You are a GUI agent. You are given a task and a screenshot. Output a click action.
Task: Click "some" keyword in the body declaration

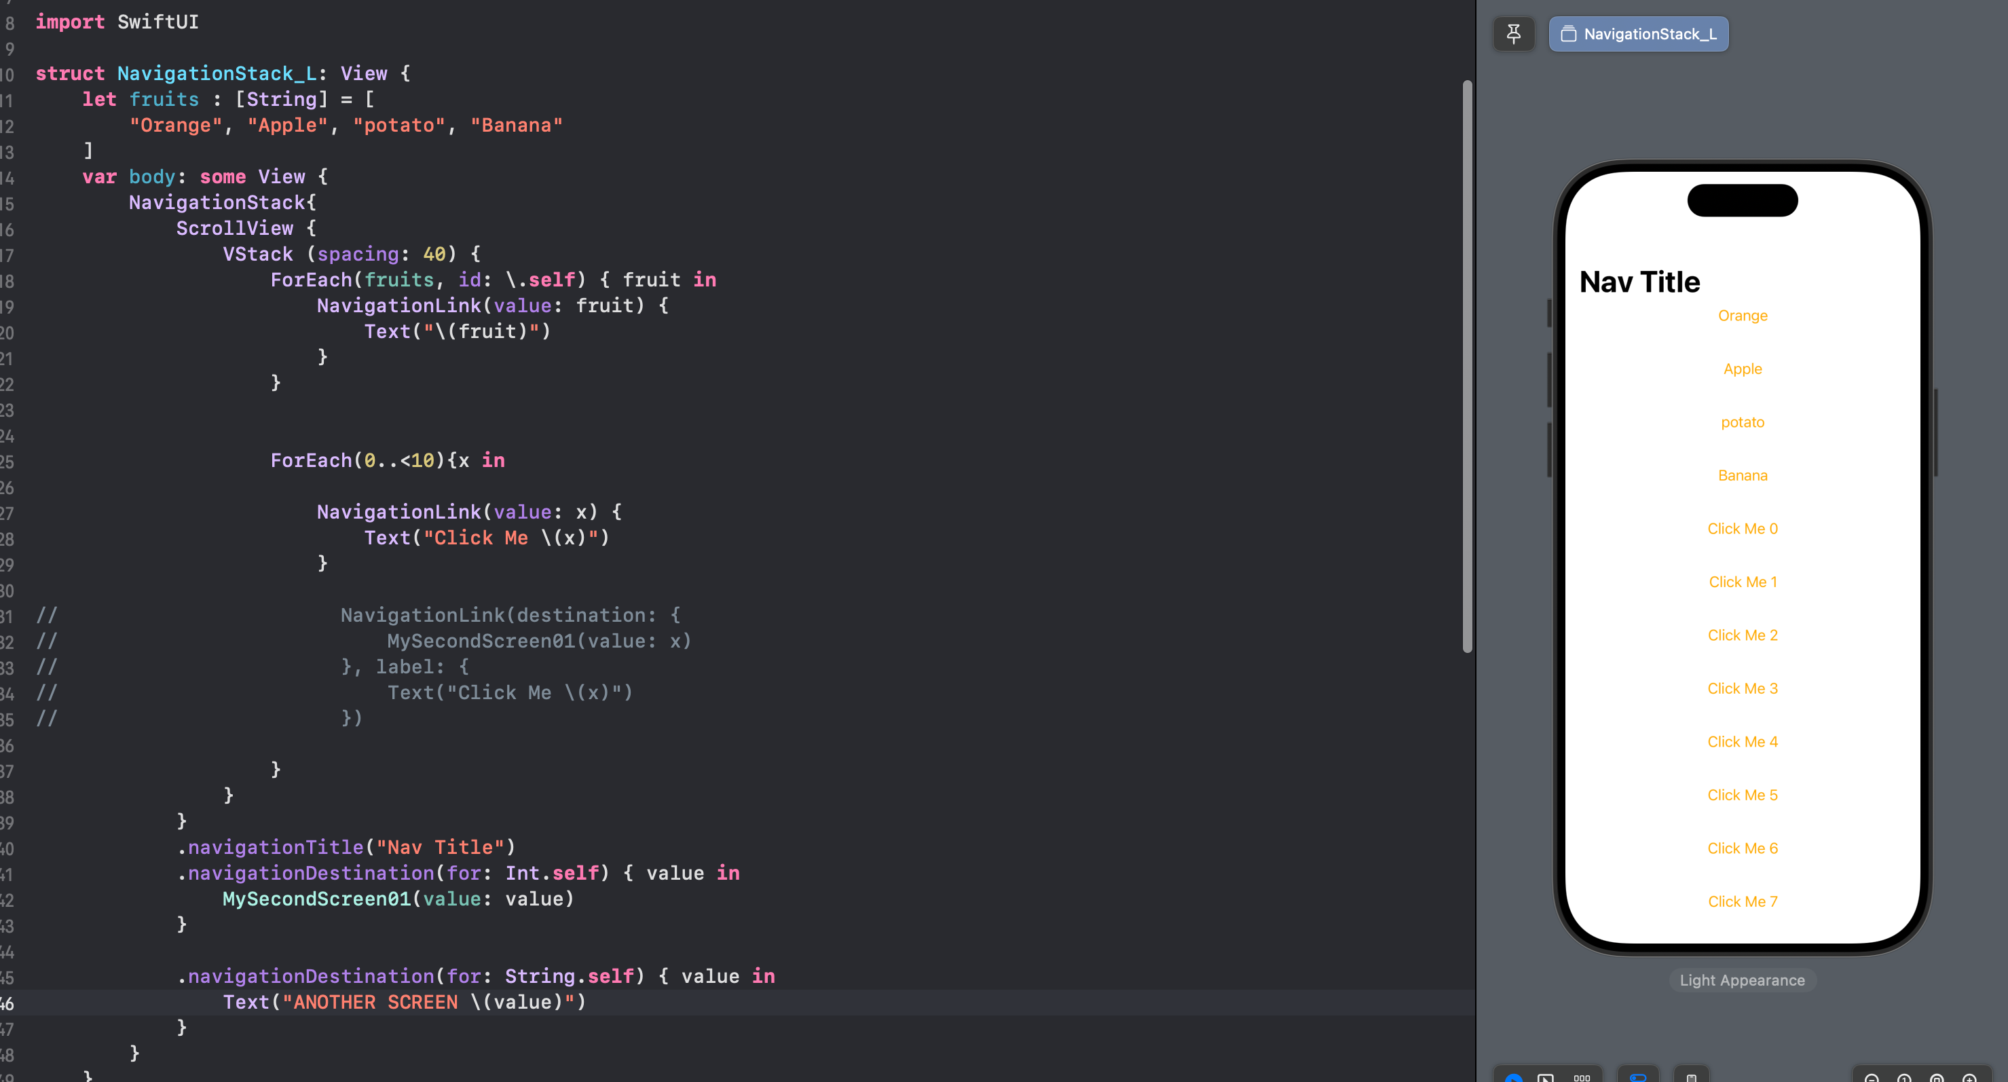tap(222, 177)
